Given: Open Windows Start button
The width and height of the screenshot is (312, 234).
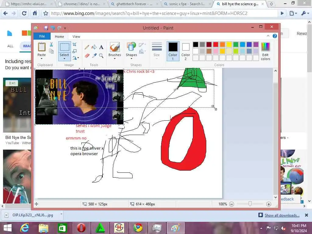Looking at the screenshot, I should pos(8,228).
